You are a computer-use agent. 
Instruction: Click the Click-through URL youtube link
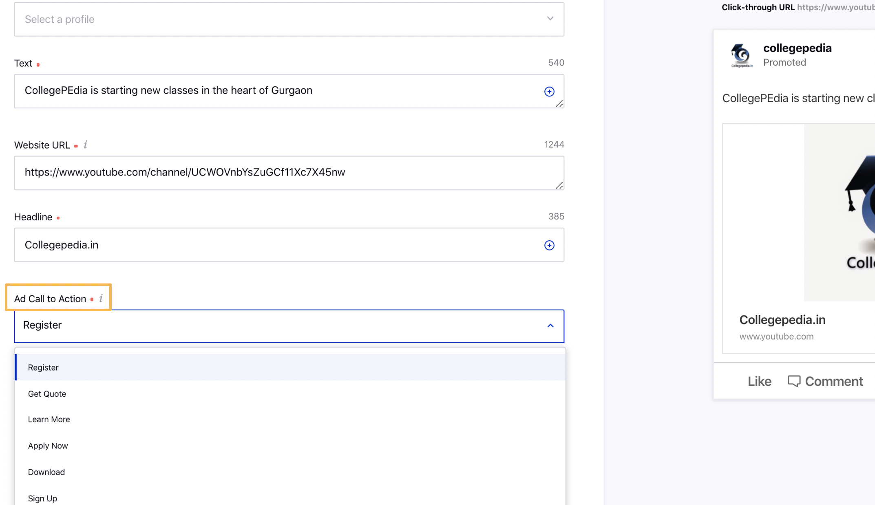pos(836,7)
